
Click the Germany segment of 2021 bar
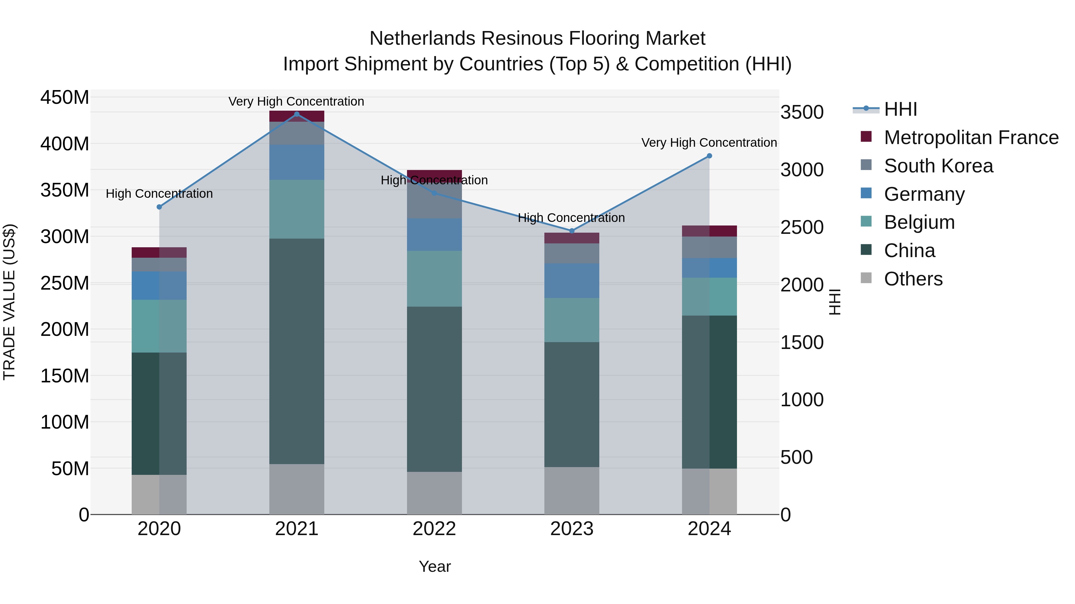pyautogui.click(x=297, y=163)
